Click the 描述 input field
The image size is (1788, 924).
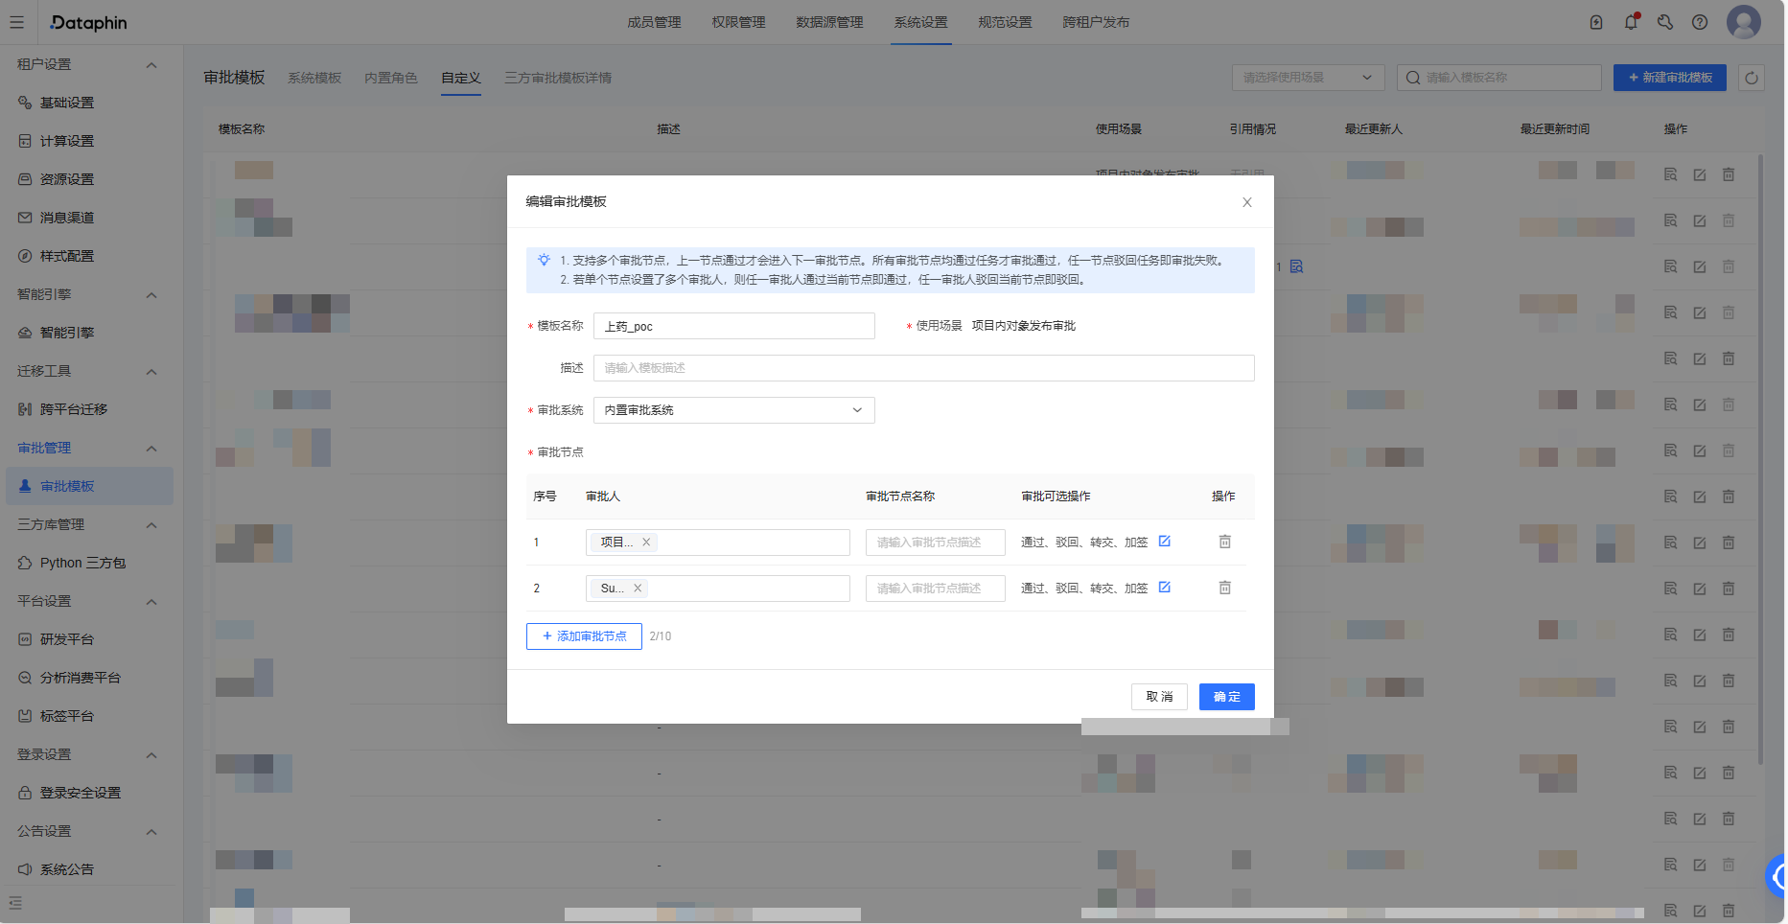point(923,368)
